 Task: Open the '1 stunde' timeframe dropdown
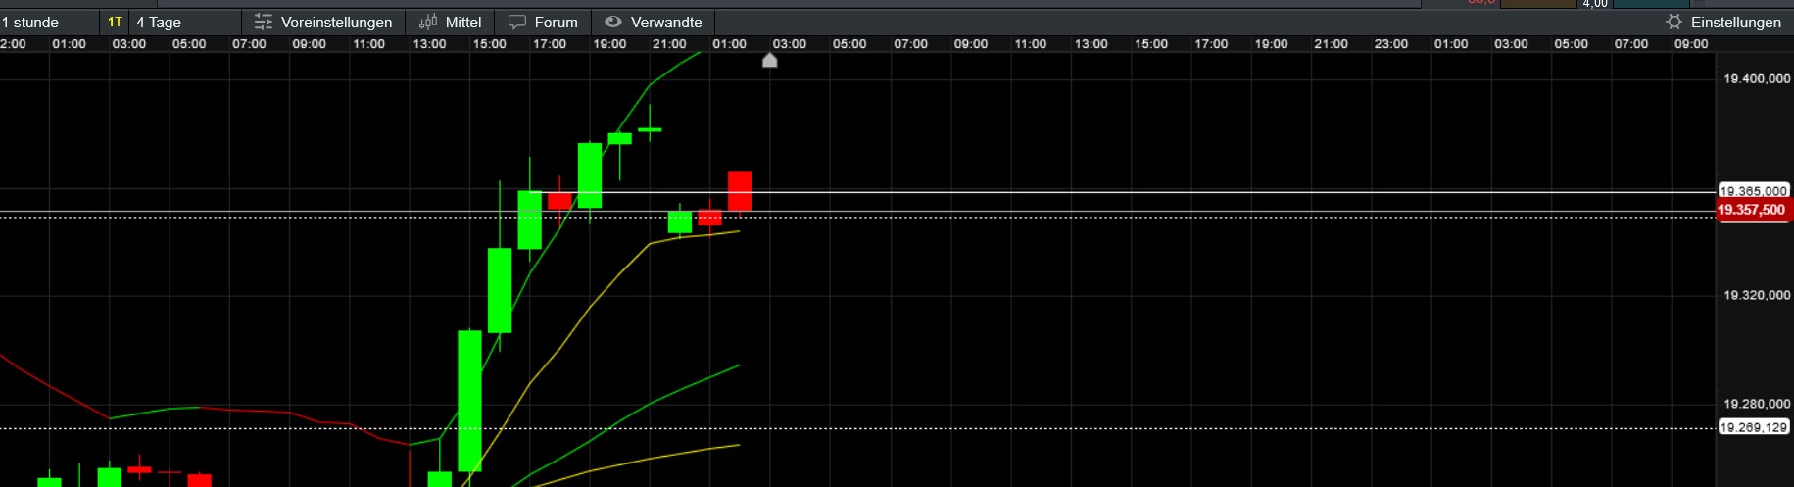[49, 22]
